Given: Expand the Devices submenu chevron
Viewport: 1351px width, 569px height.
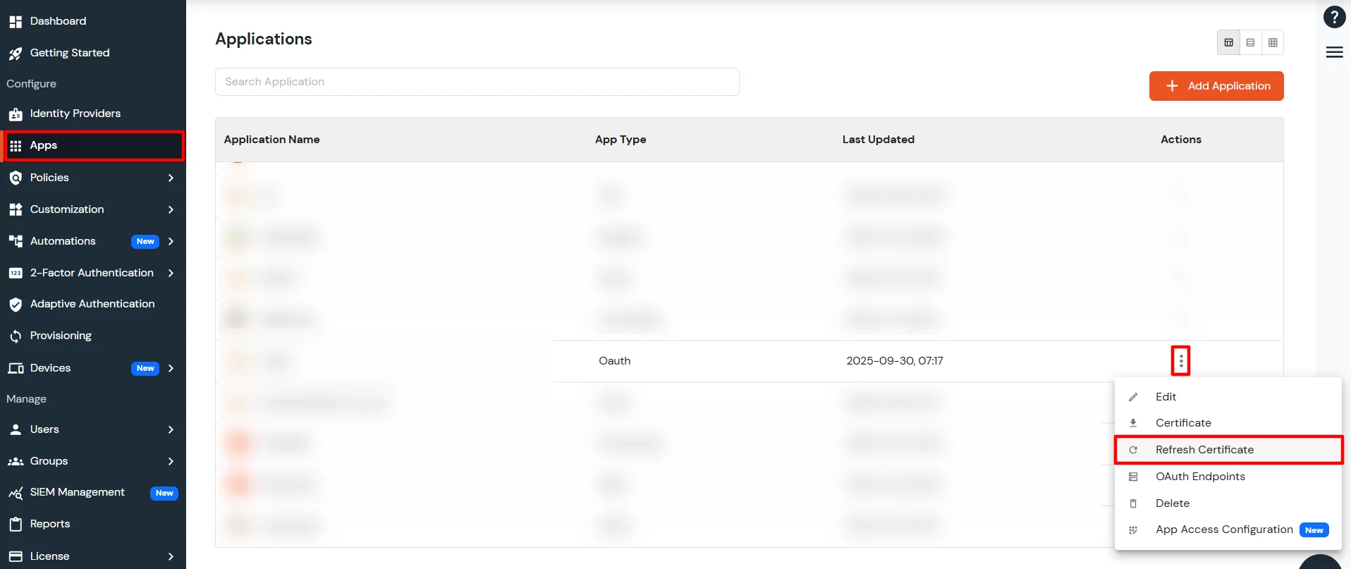Looking at the screenshot, I should click(x=171, y=368).
